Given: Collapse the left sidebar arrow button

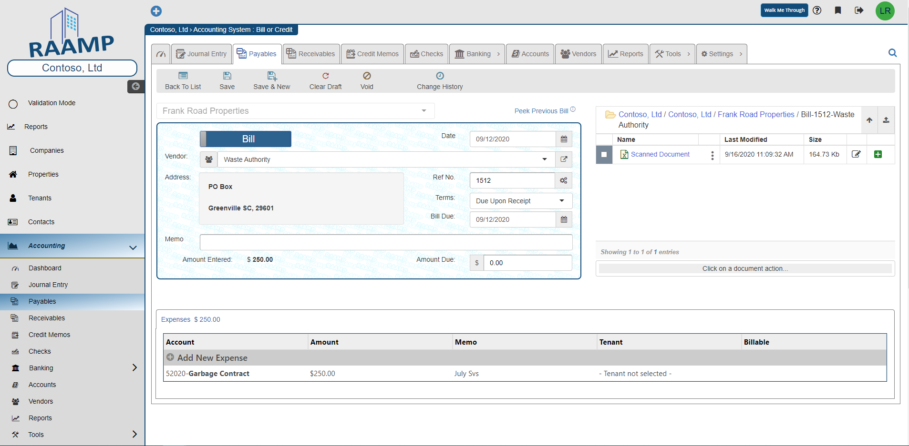Looking at the screenshot, I should pos(136,86).
